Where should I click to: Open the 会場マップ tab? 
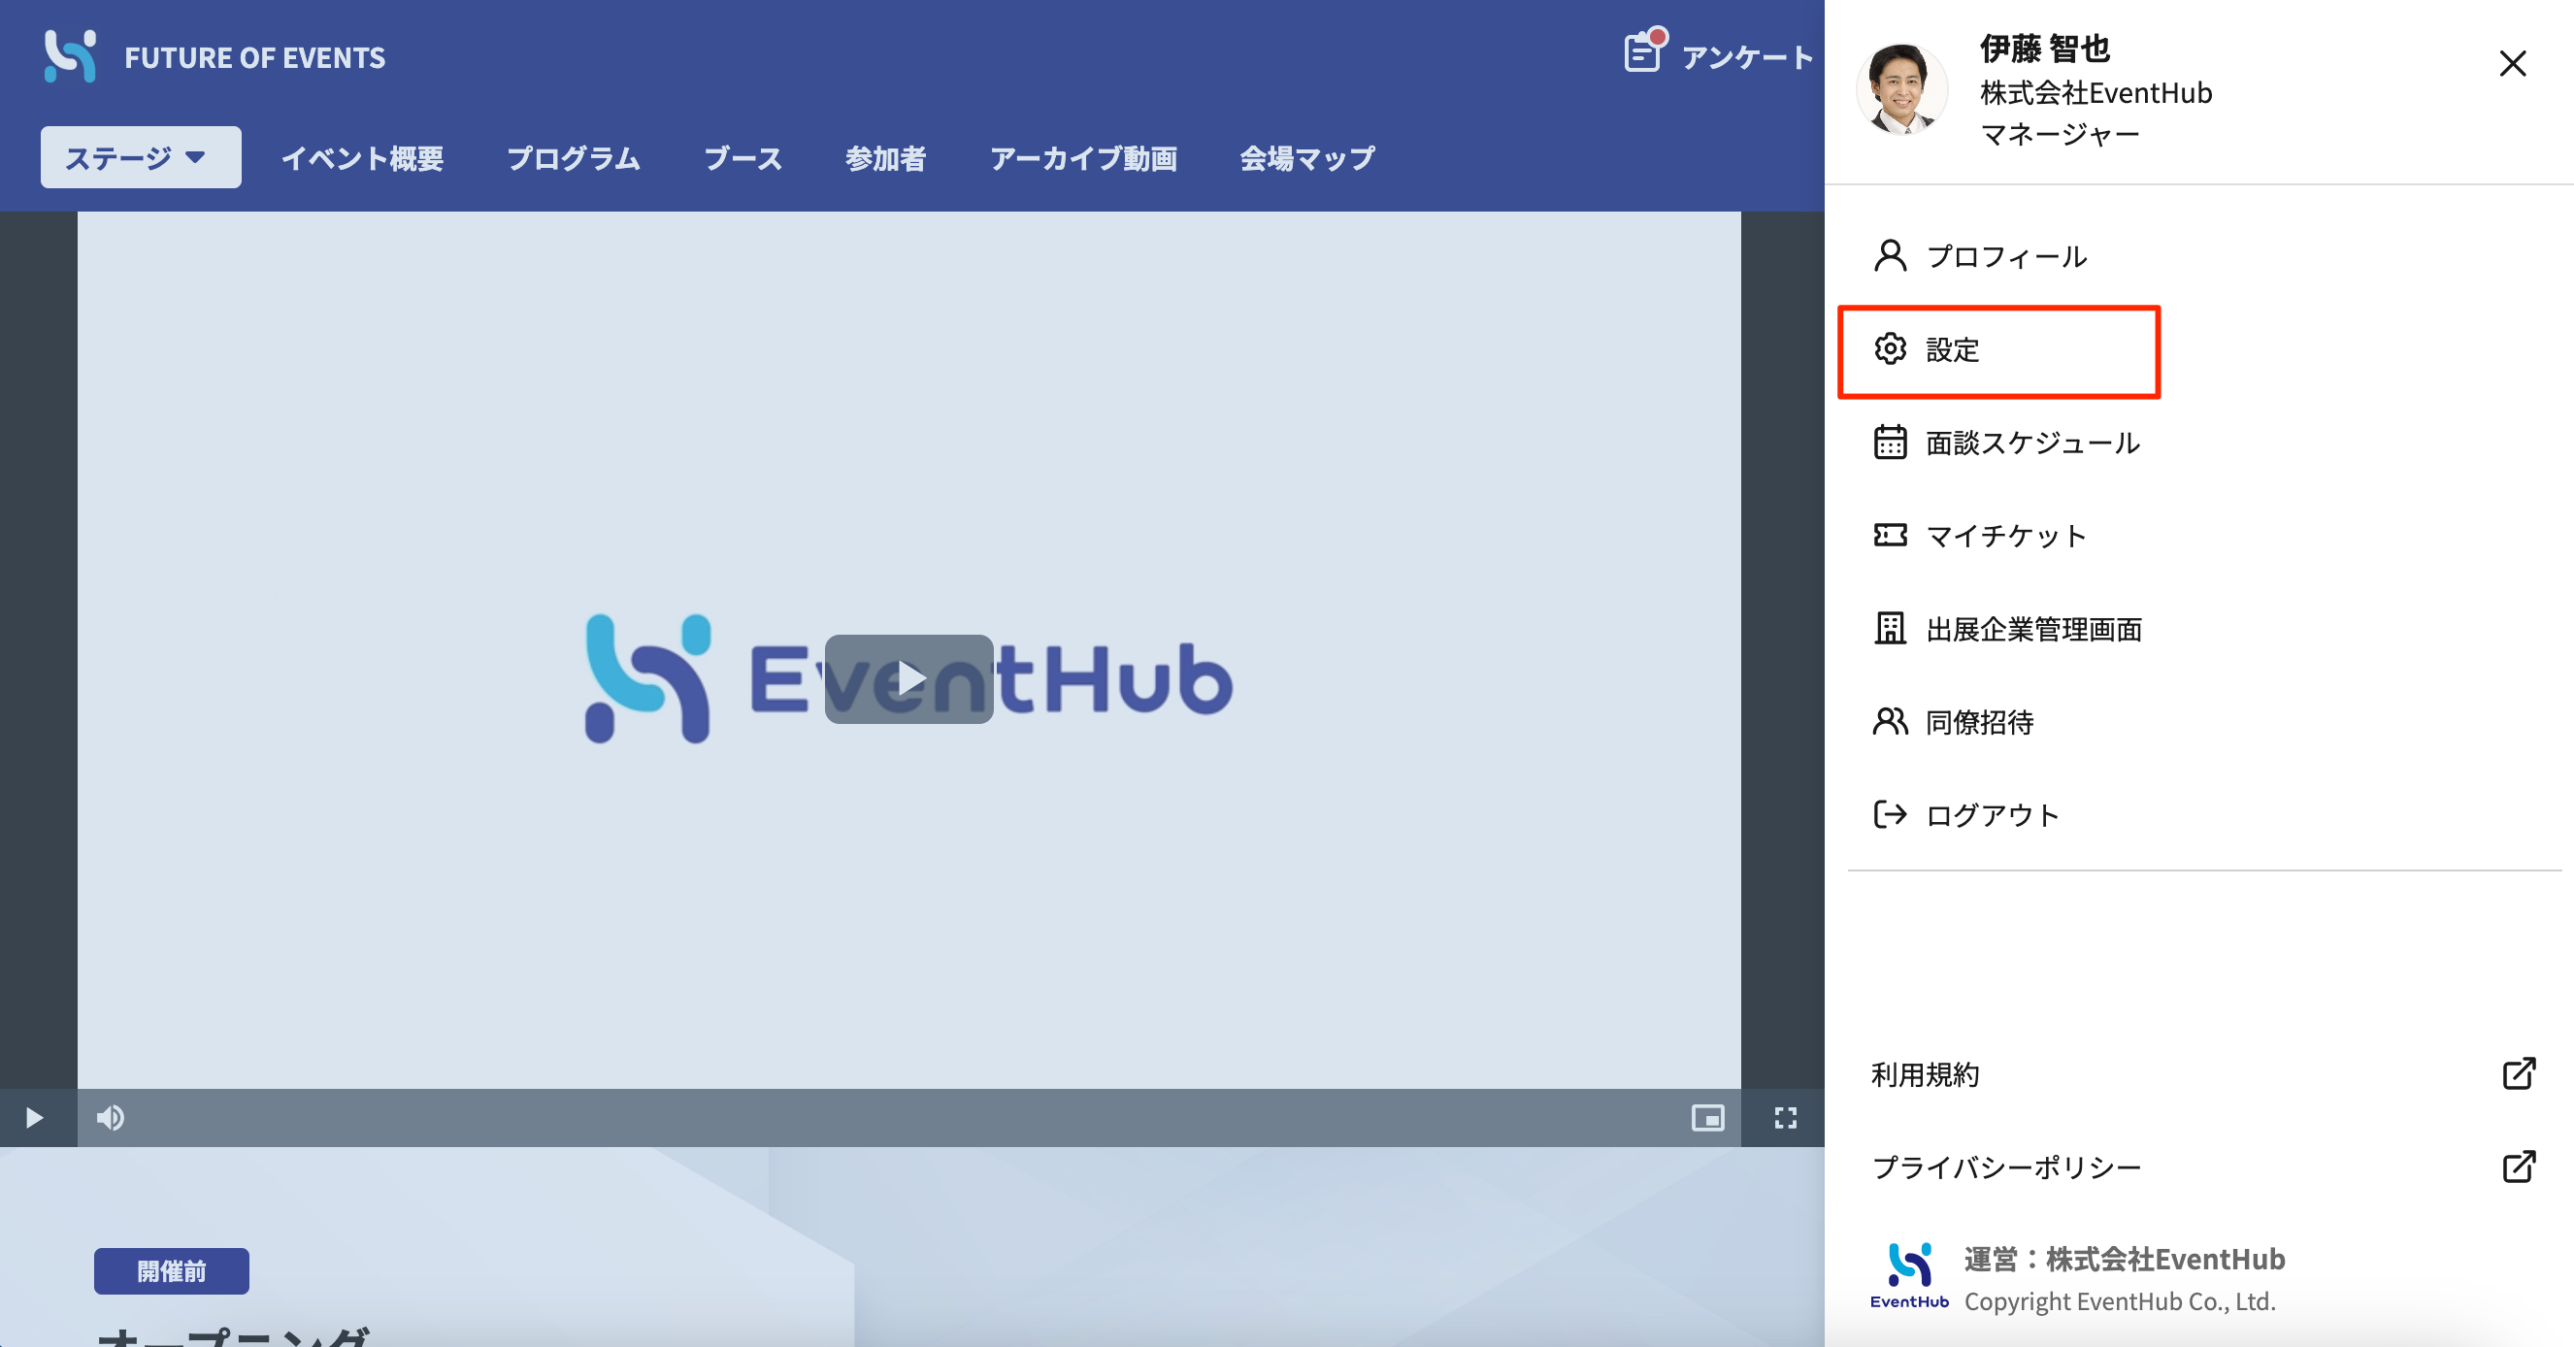[1307, 158]
